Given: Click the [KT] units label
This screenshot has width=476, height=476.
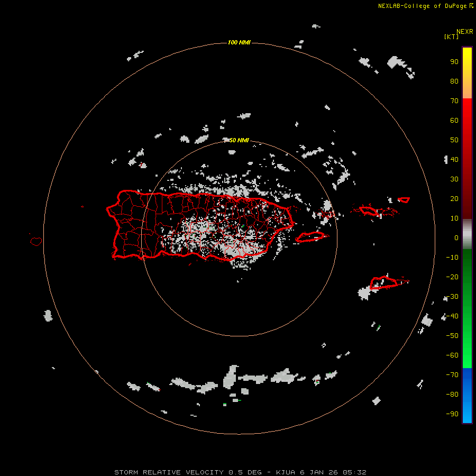Looking at the screenshot, I should coord(451,36).
